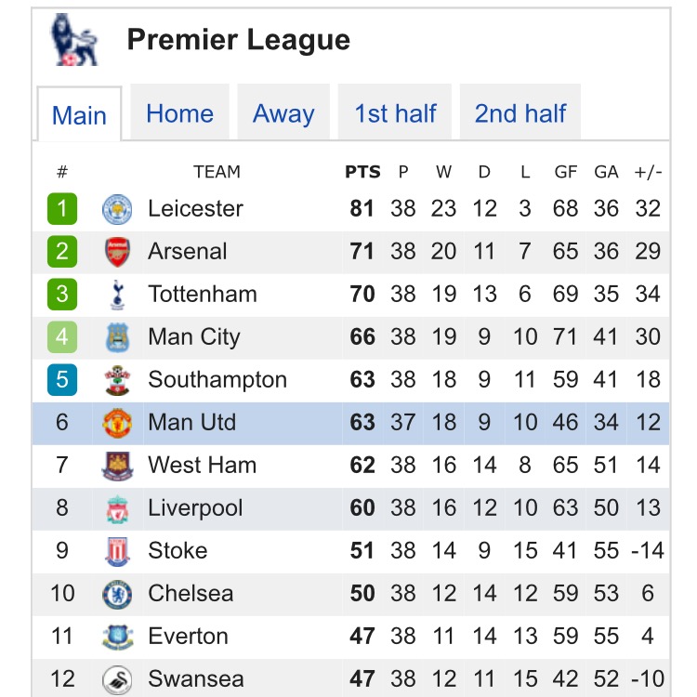Click the Liverpool club crest
This screenshot has height=697, width=697.
pos(117,508)
